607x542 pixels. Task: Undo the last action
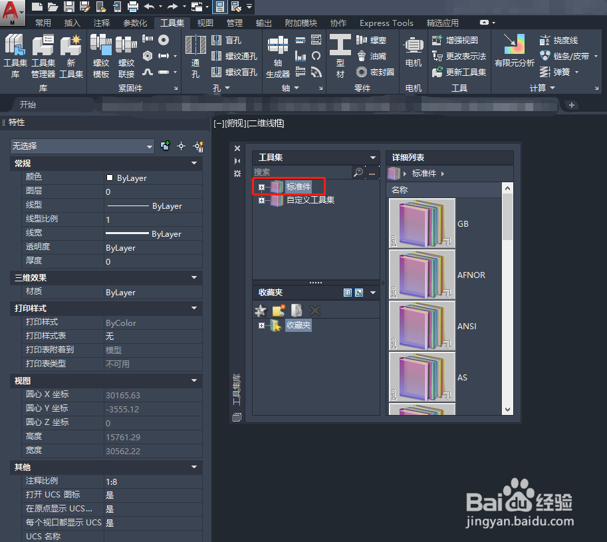(149, 6)
